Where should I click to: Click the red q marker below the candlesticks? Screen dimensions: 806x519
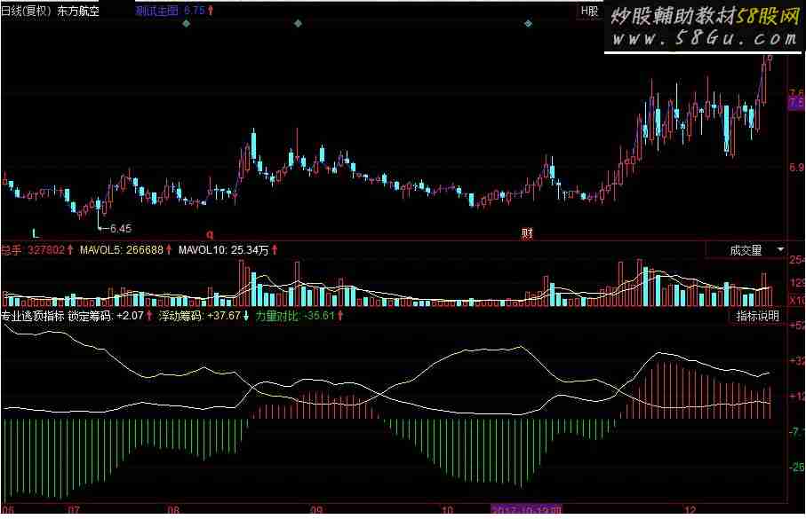(x=210, y=234)
